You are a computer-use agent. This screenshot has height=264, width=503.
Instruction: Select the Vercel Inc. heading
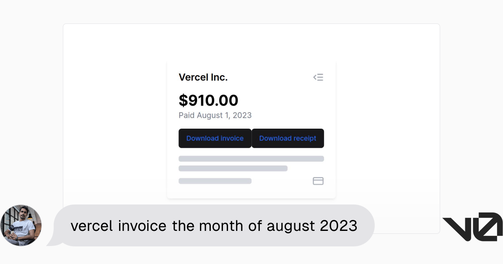[x=203, y=78]
